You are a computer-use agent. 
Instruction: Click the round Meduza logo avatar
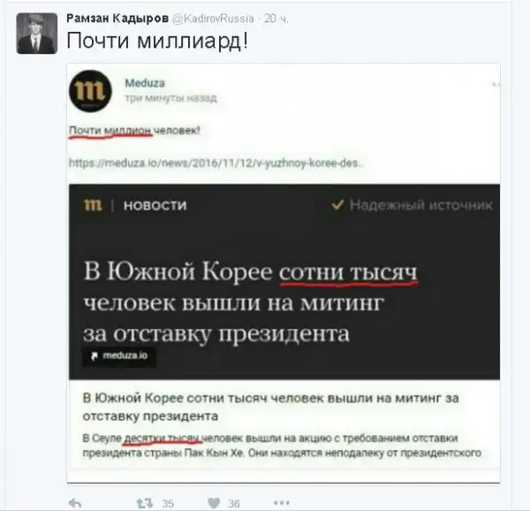pyautogui.click(x=90, y=91)
